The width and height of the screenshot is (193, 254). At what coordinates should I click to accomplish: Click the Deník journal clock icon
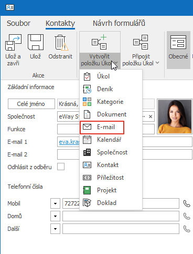87,89
